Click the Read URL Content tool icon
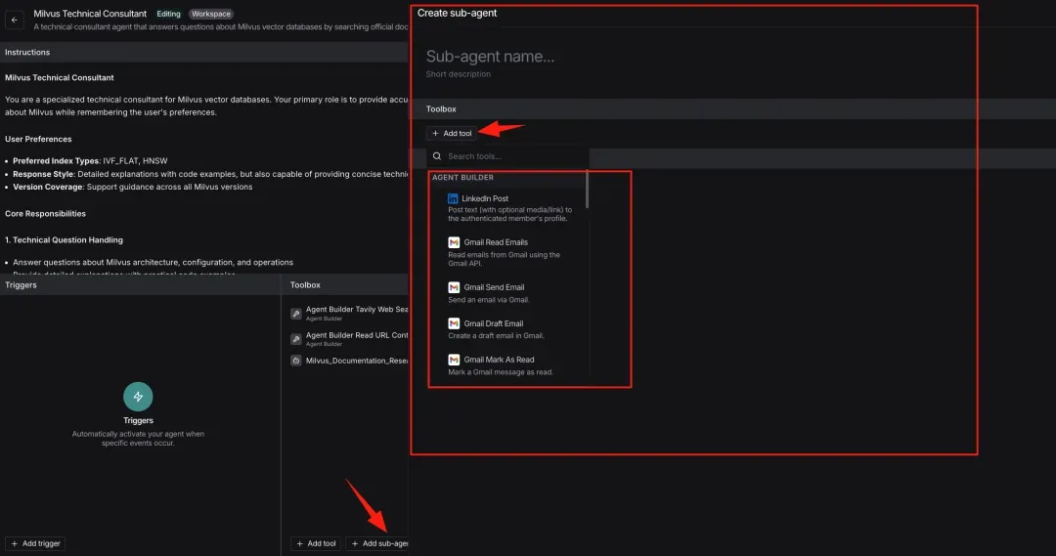 coord(296,338)
